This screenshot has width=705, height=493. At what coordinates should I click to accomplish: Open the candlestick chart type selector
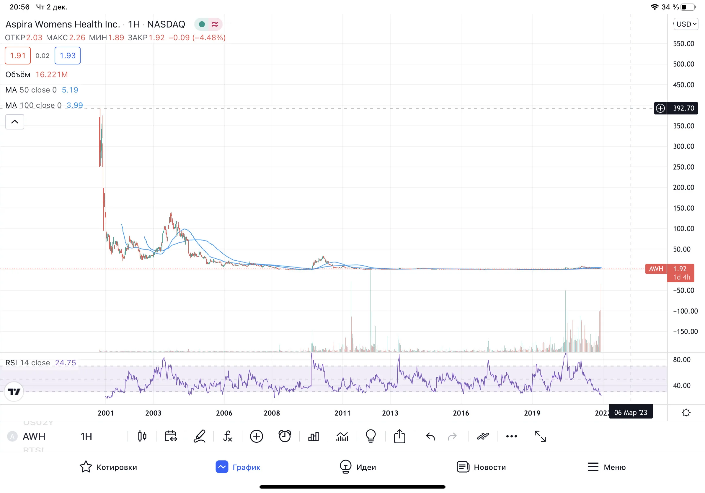(x=142, y=436)
